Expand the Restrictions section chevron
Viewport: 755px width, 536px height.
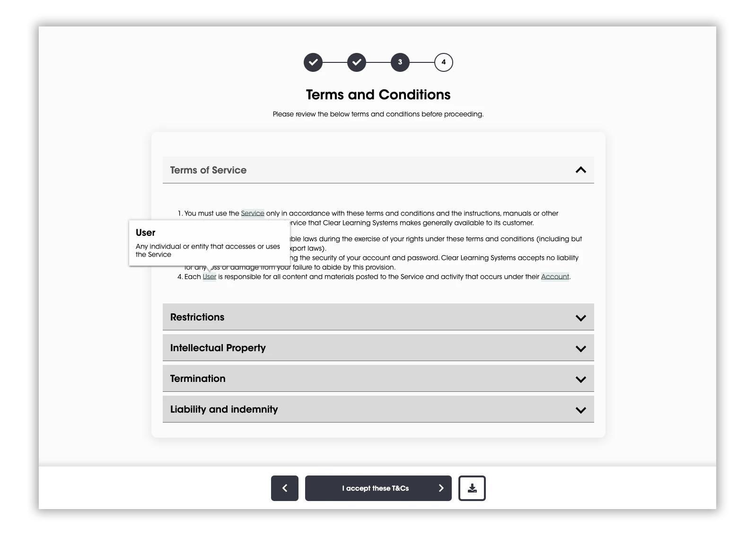pos(580,318)
